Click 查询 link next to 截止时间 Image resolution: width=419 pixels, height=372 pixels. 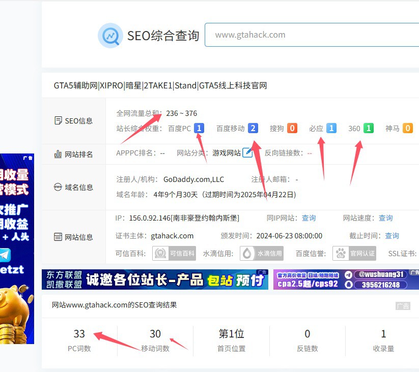coord(392,236)
